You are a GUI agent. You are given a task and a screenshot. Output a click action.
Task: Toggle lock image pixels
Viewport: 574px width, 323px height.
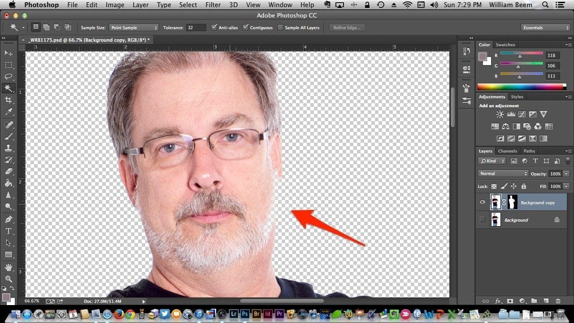504,186
